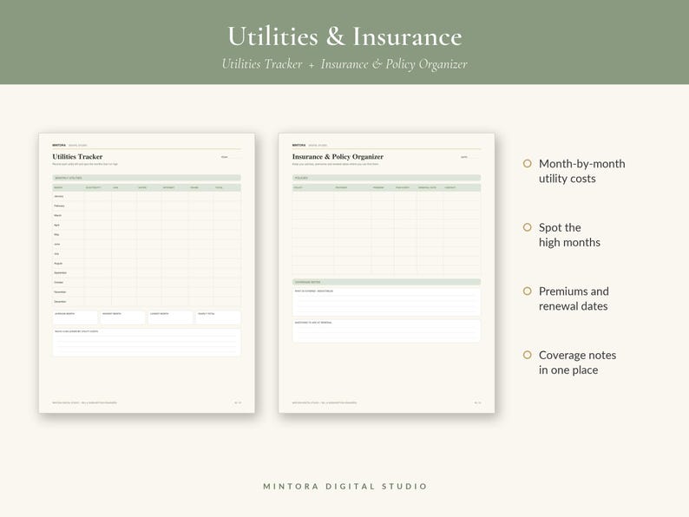Click the November row label in the utilities table
The height and width of the screenshot is (517, 689).
[60, 292]
